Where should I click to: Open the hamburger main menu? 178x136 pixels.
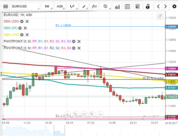(6, 6)
